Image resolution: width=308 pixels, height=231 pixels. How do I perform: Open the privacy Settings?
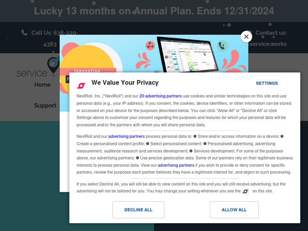(267, 83)
